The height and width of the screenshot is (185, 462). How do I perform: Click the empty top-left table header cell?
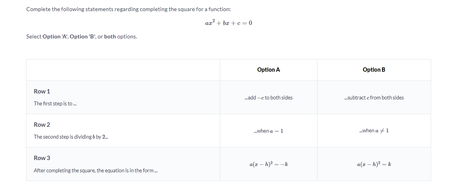[x=123, y=70]
